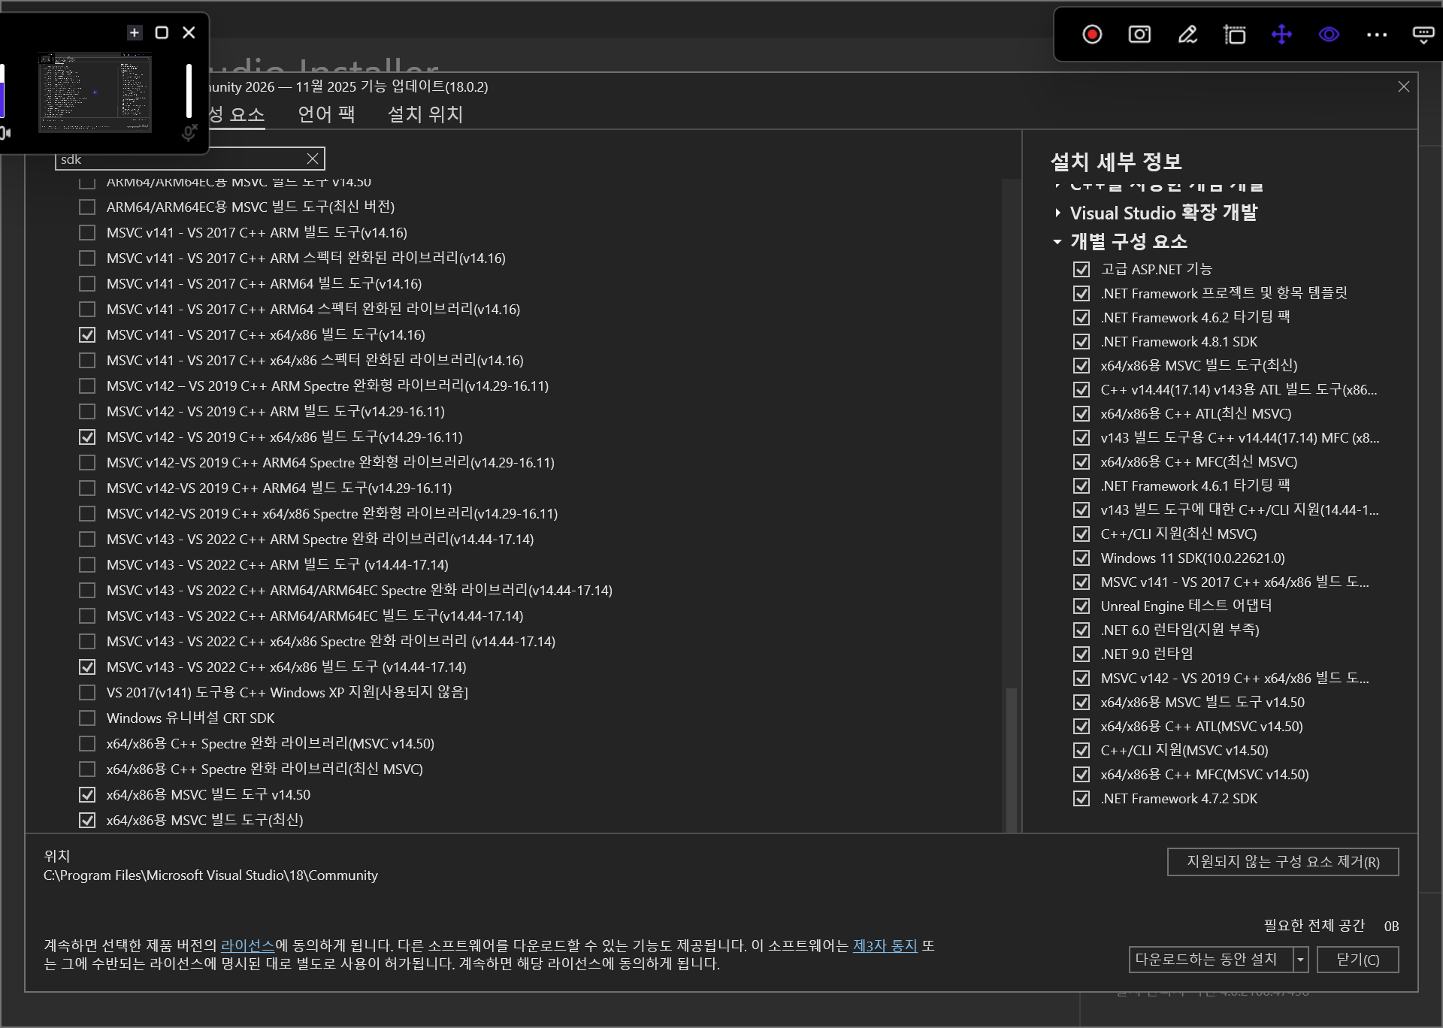Screen dimensions: 1443x1028
Task: Click 지원되지 않는 구성 요소 제거(R) button
Action: (1282, 862)
